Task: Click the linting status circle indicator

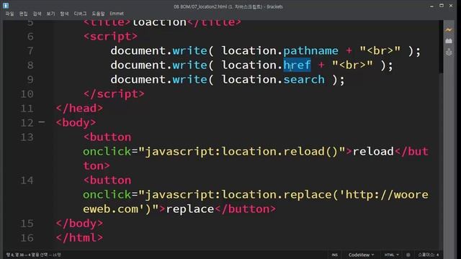Action: pyautogui.click(x=408, y=255)
